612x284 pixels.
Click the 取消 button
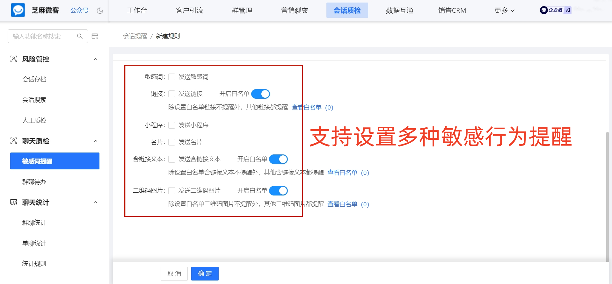tap(174, 273)
